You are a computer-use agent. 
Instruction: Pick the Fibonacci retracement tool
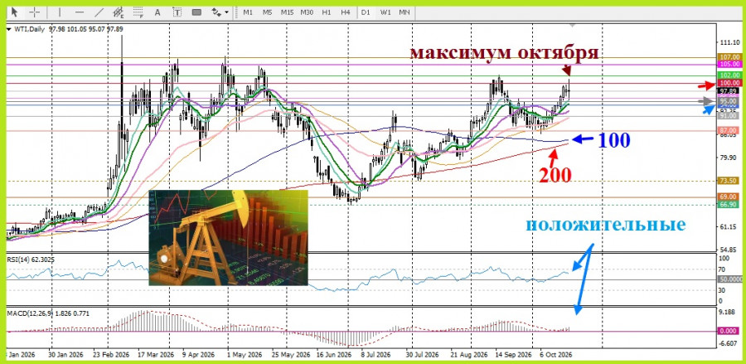[138, 12]
